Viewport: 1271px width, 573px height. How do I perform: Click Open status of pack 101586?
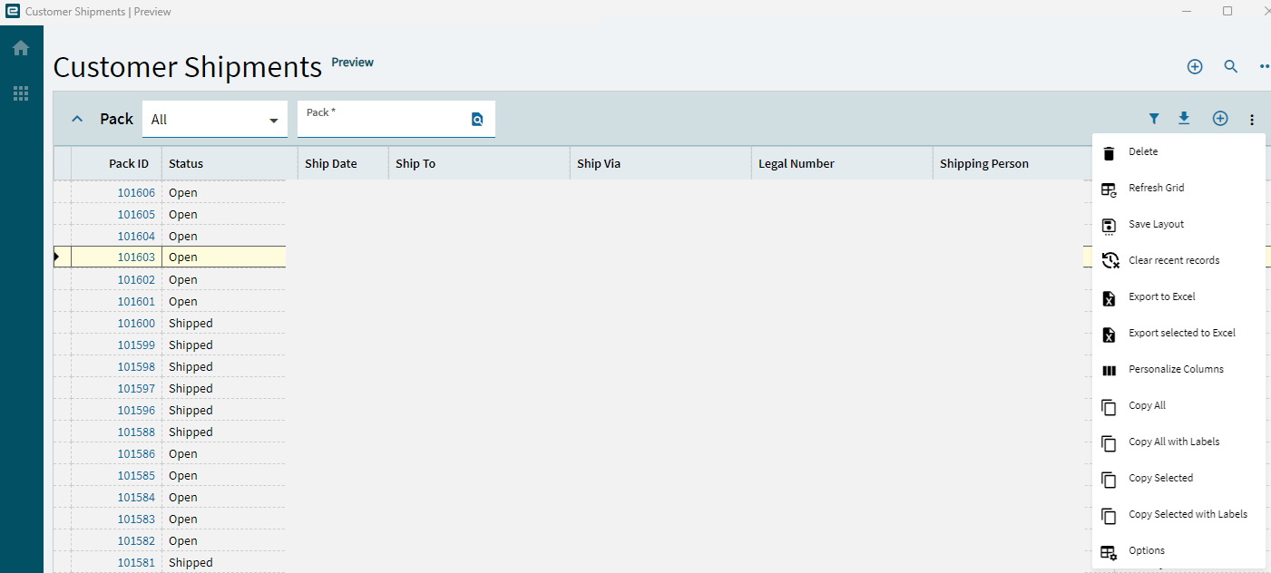coord(182,453)
